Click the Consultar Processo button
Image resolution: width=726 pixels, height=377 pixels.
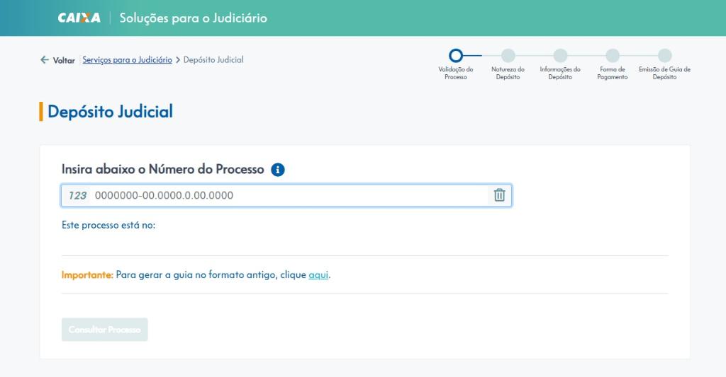(x=105, y=330)
